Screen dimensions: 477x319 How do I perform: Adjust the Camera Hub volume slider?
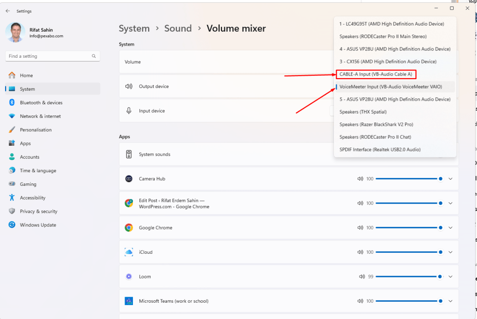coord(409,179)
